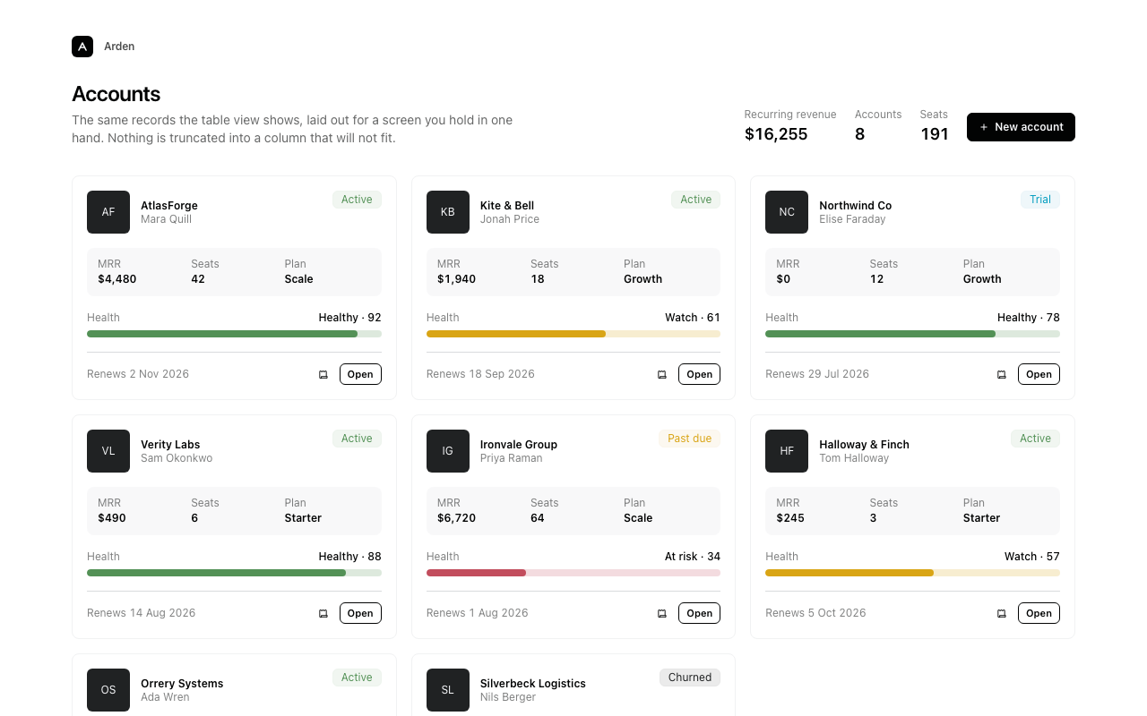Screen dimensions: 1147x716
Task: Click the VL avatar for Verity Labs
Action: point(108,451)
